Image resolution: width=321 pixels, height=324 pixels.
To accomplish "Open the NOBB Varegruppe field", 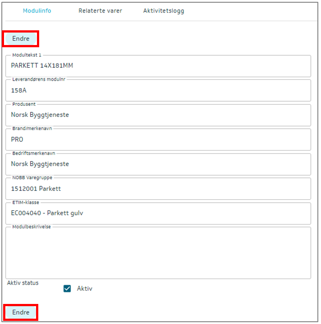I will (x=158, y=189).
